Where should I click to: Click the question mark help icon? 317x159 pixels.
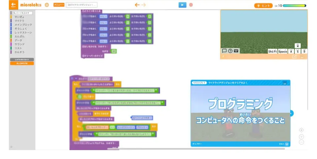[x=230, y=51]
